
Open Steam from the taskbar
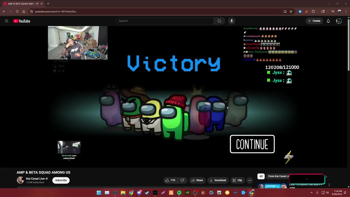coord(147,193)
